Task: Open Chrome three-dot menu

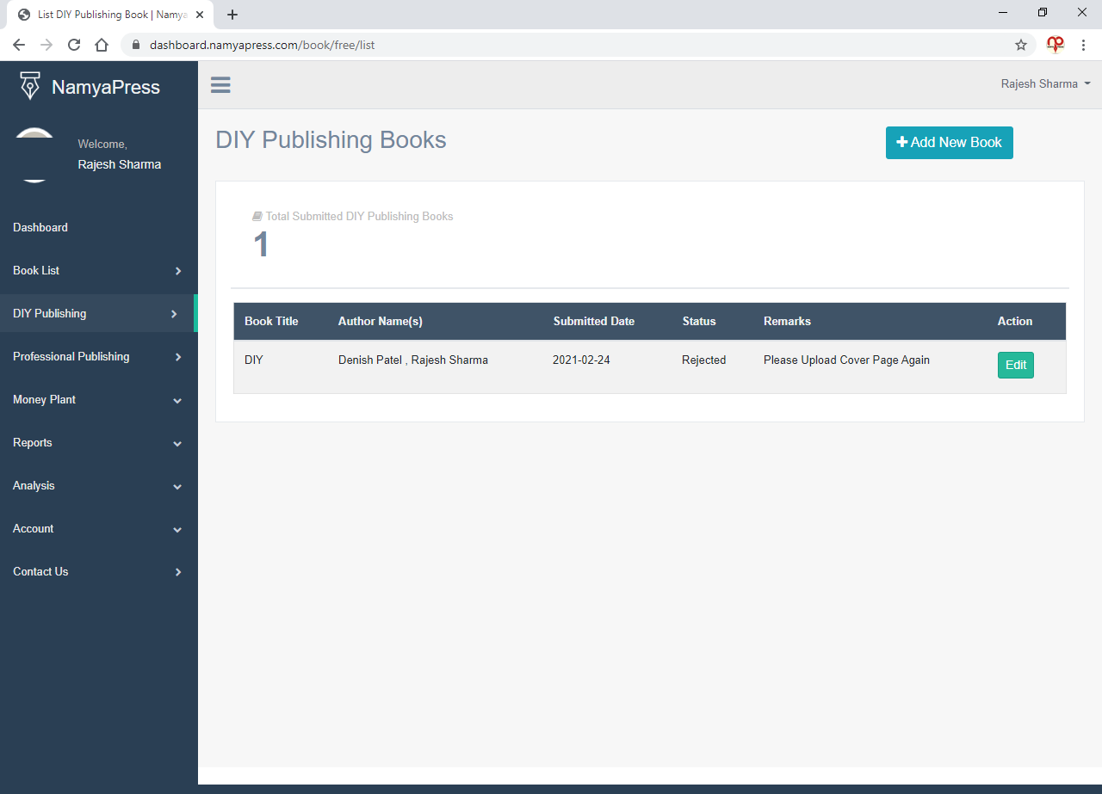Action: (1083, 45)
